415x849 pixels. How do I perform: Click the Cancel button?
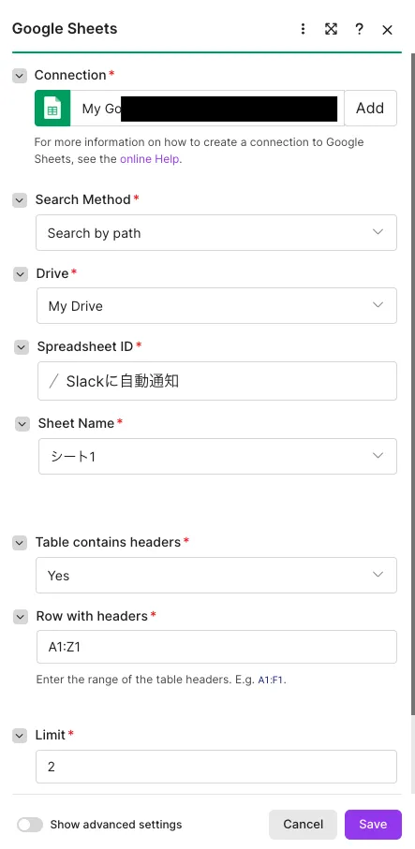(x=303, y=825)
